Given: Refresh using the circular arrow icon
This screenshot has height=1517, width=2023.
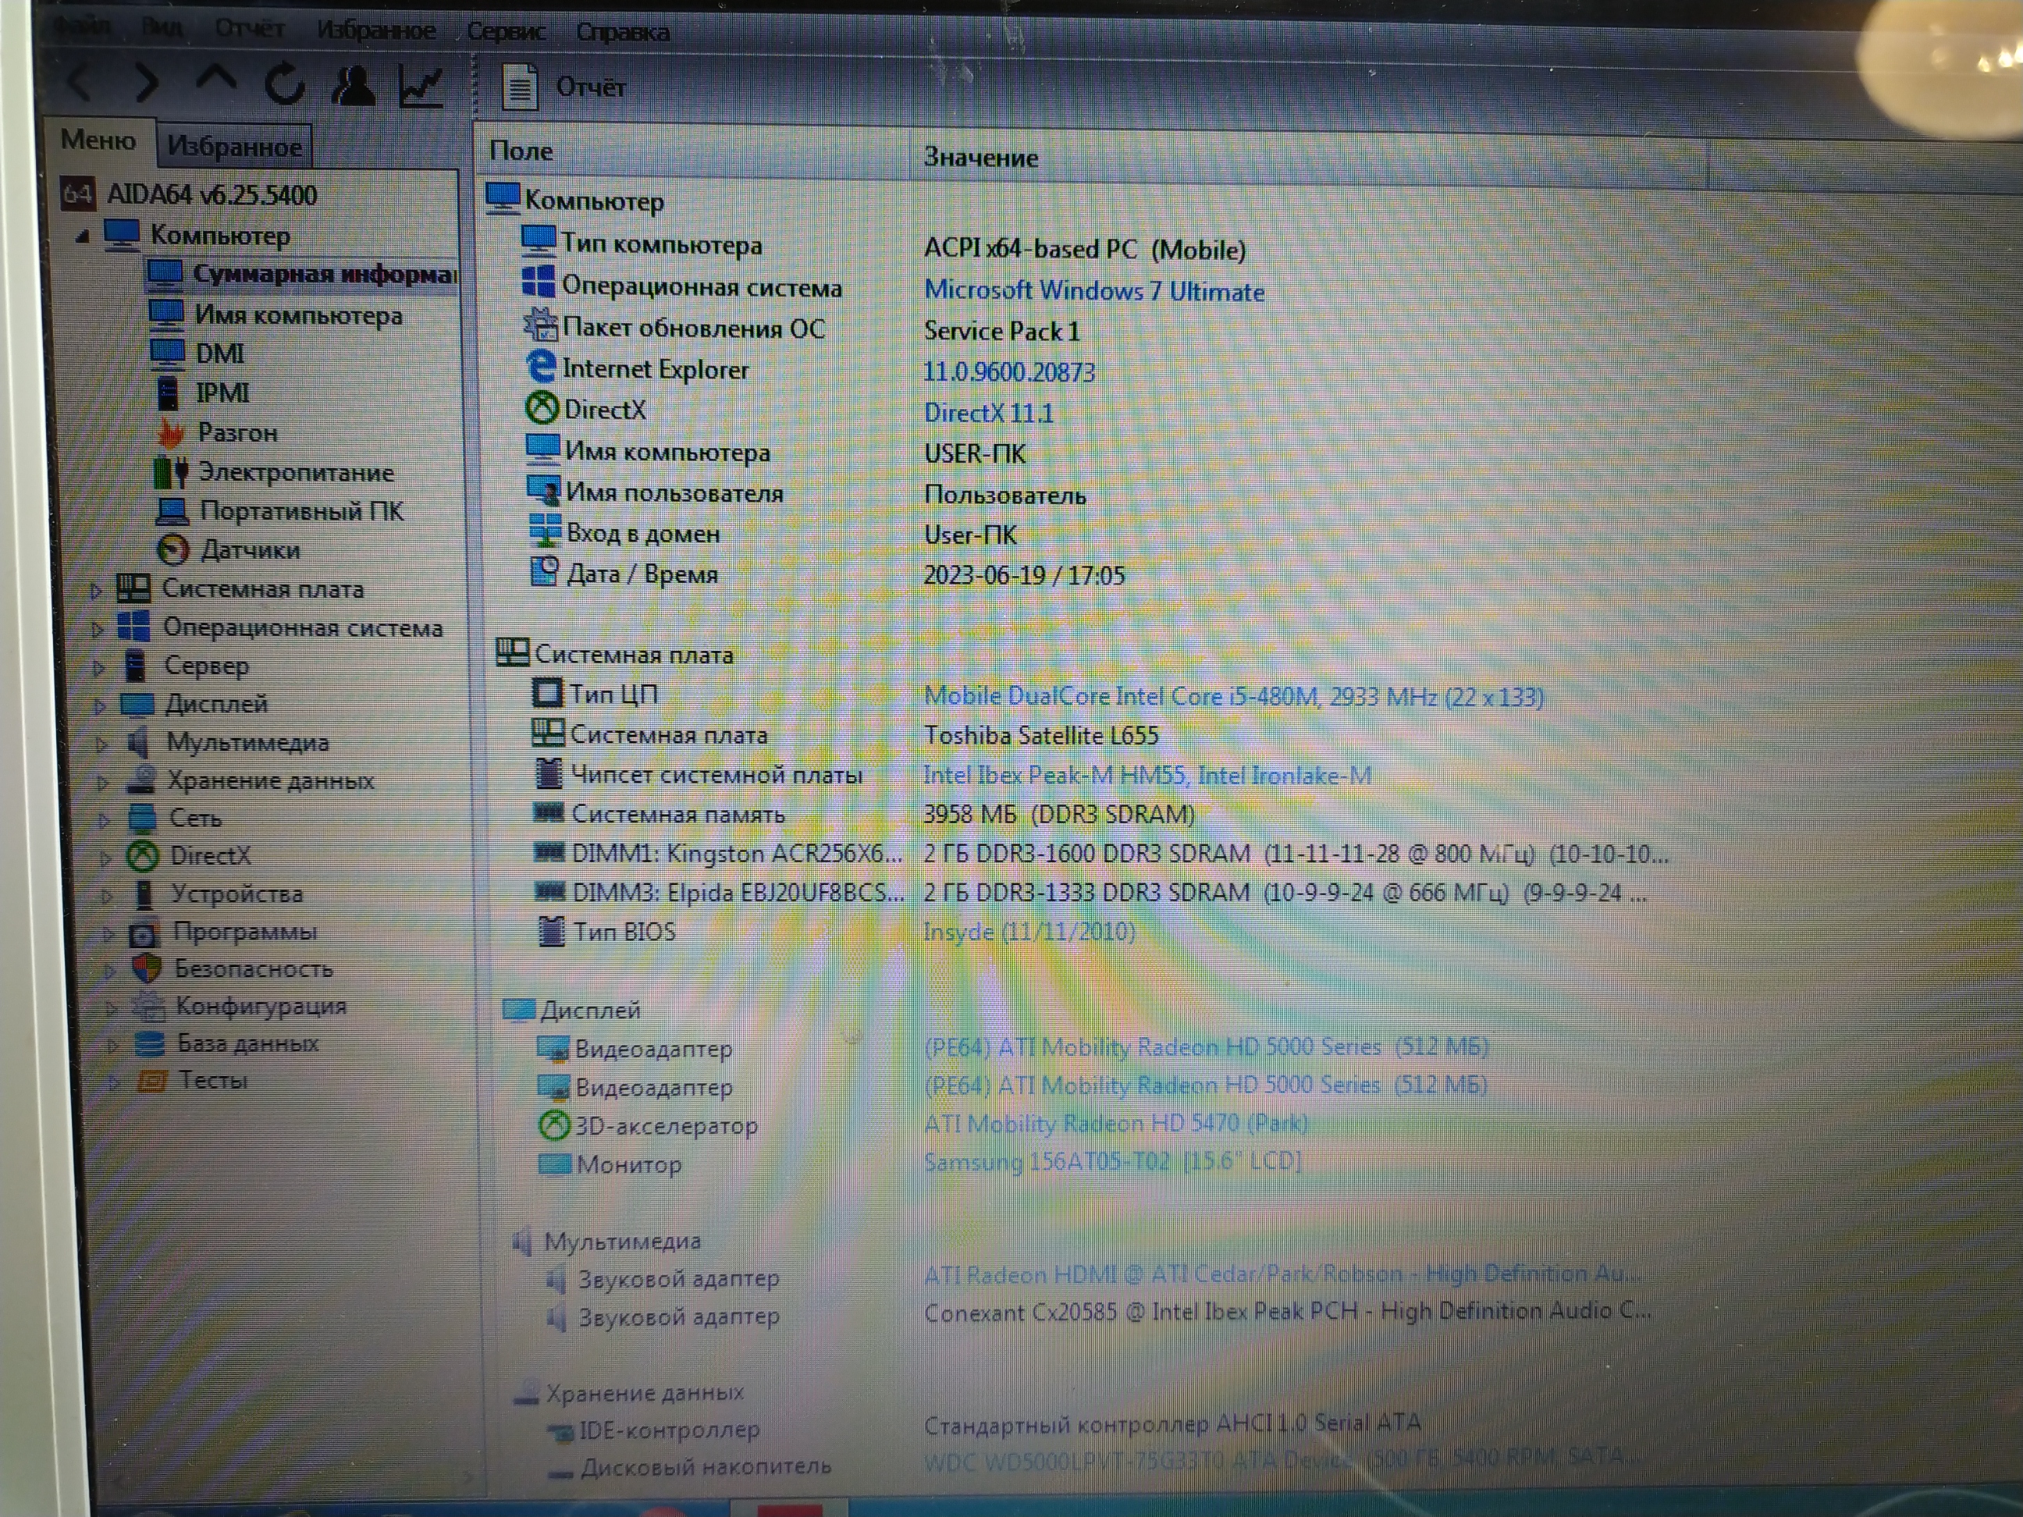Looking at the screenshot, I should pyautogui.click(x=284, y=83).
